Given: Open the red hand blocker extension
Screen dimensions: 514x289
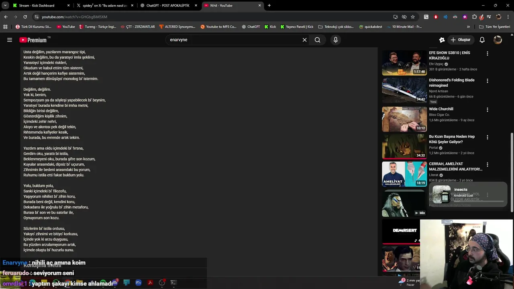Looking at the screenshot, I should pyautogui.click(x=436, y=17).
